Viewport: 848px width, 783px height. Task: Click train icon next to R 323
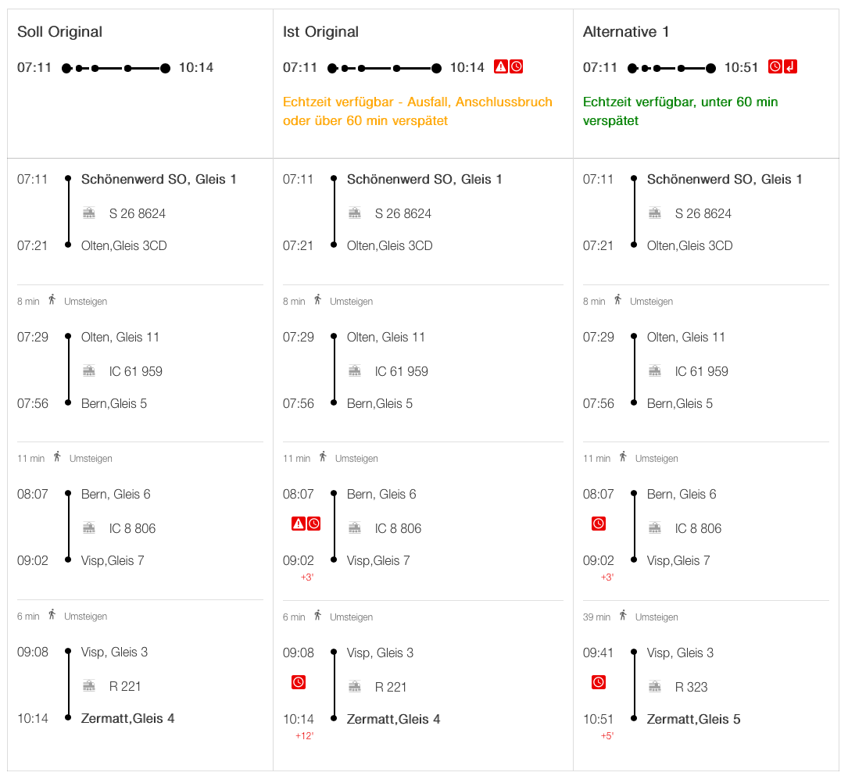coord(655,687)
